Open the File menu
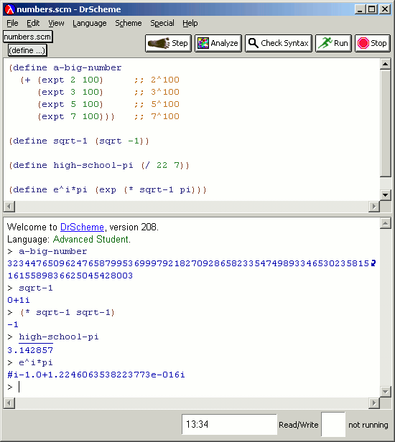The height and width of the screenshot is (442, 395). [x=12, y=23]
